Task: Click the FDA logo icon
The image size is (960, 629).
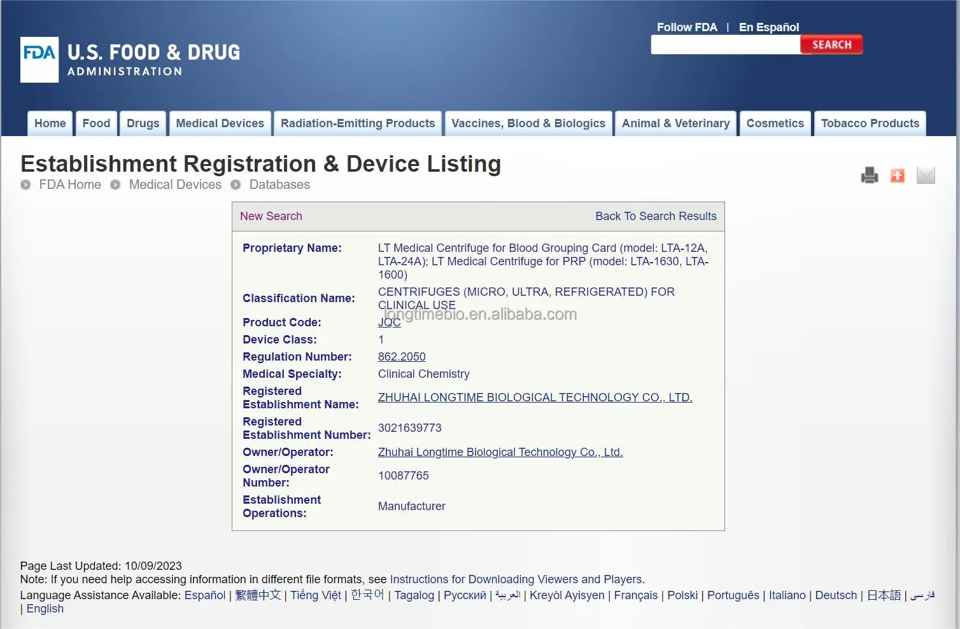Action: point(39,60)
